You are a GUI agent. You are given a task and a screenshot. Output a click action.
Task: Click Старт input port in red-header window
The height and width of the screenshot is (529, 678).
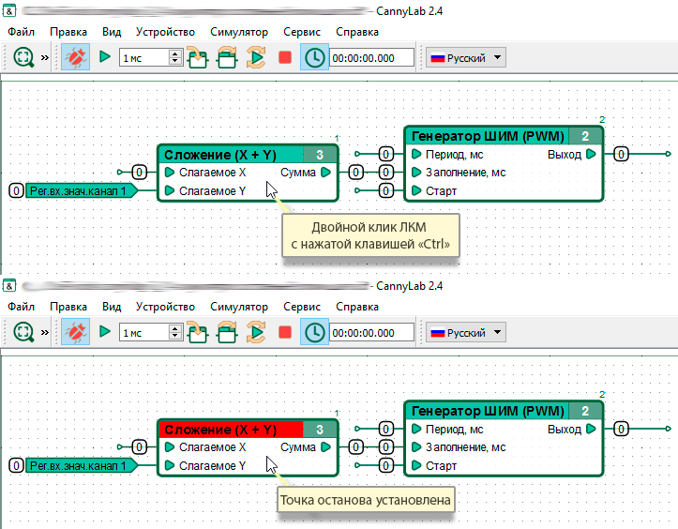point(416,466)
